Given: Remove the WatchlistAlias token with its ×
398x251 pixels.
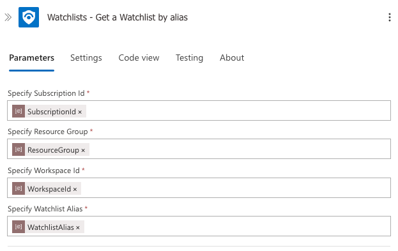Looking at the screenshot, I should (78, 227).
